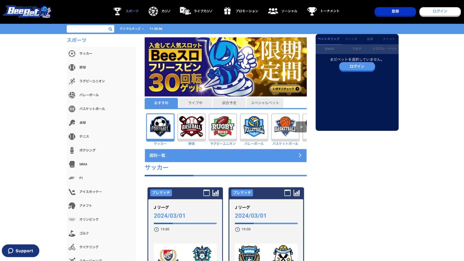Open the ベット中 tab
Image resolution: width=464 pixels, height=261 pixels.
(351, 39)
